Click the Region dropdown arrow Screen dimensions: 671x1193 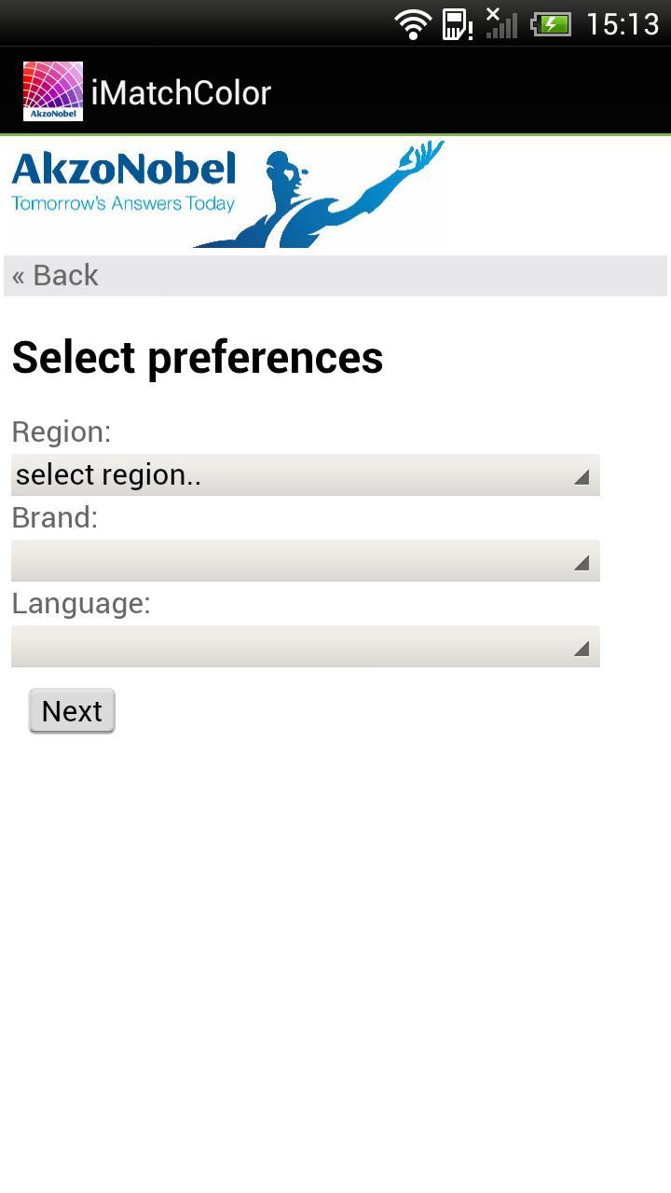coord(582,477)
